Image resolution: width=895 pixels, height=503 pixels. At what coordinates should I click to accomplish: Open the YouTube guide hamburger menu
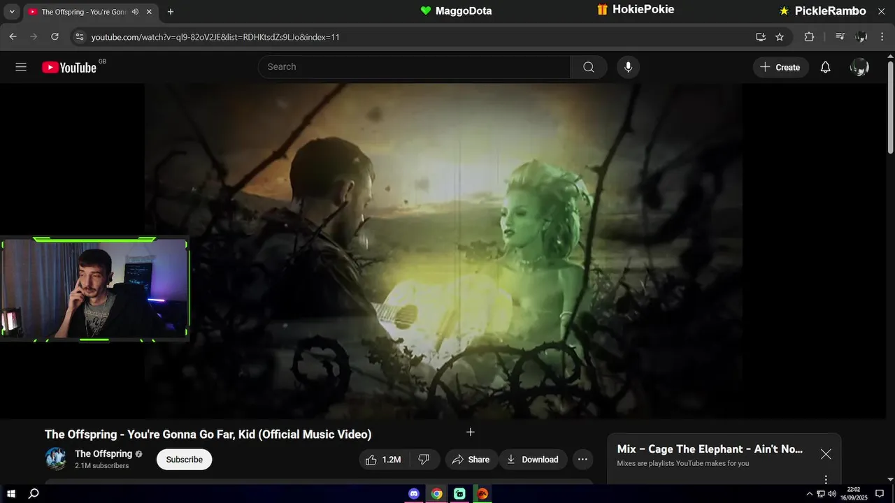(21, 67)
